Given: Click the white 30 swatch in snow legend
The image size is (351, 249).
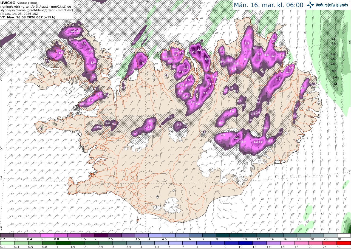Looking at the screenshot, I should pos(344,235).
